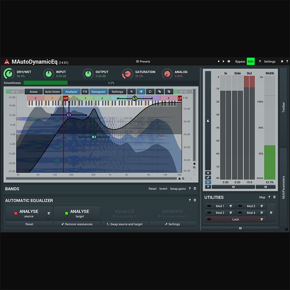Click the circular reset arrow icon in graph toolbar
Image resolution: width=290 pixels, height=290 pixels.
coord(150,92)
